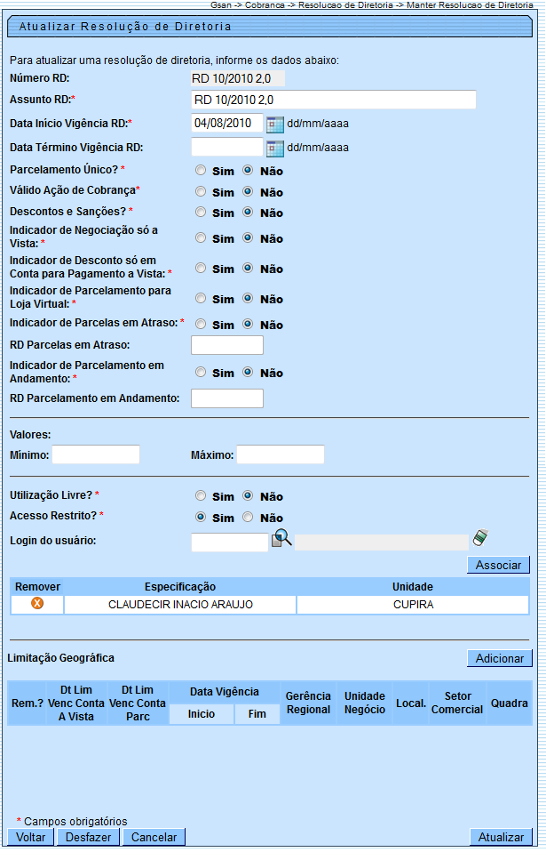
Task: Select Sim for Parcelamento Único
Action: point(201,170)
